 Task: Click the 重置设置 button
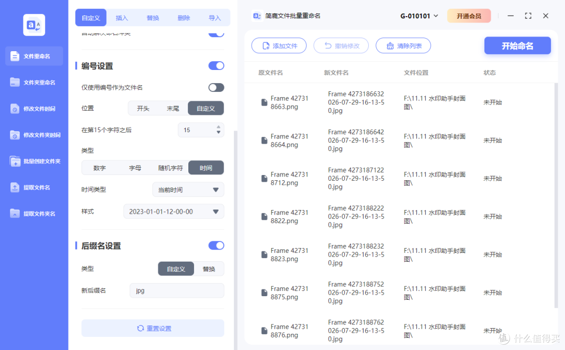click(153, 328)
